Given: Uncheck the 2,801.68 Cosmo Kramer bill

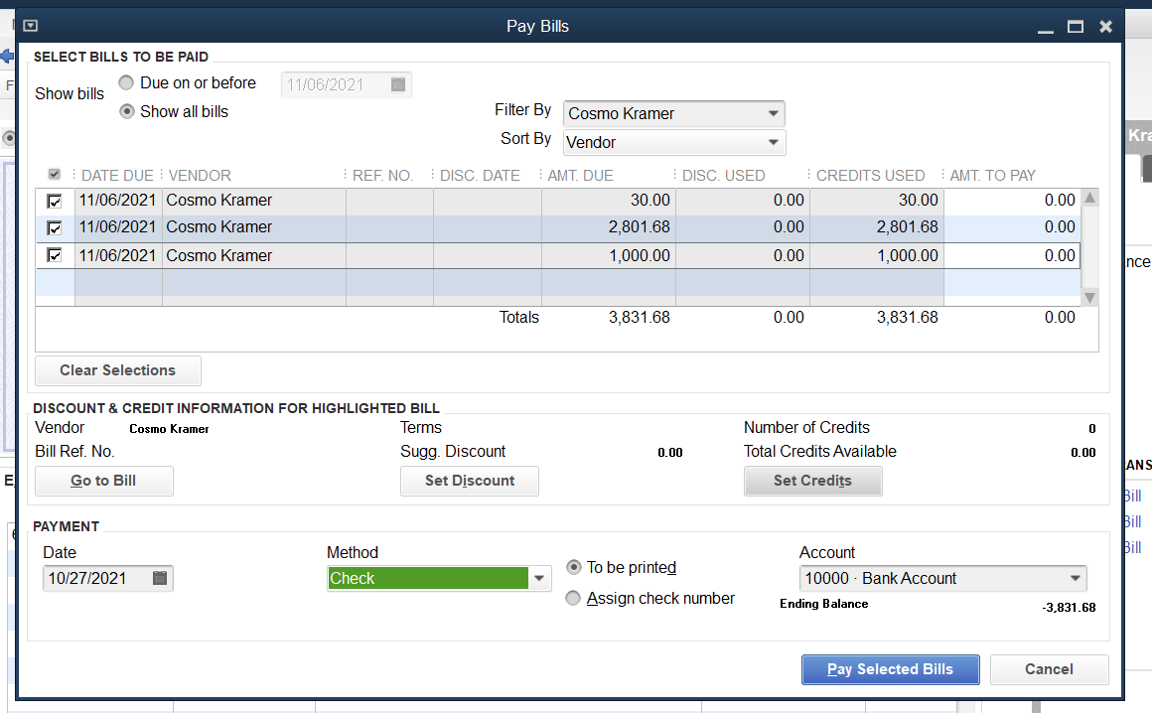Looking at the screenshot, I should (55, 227).
